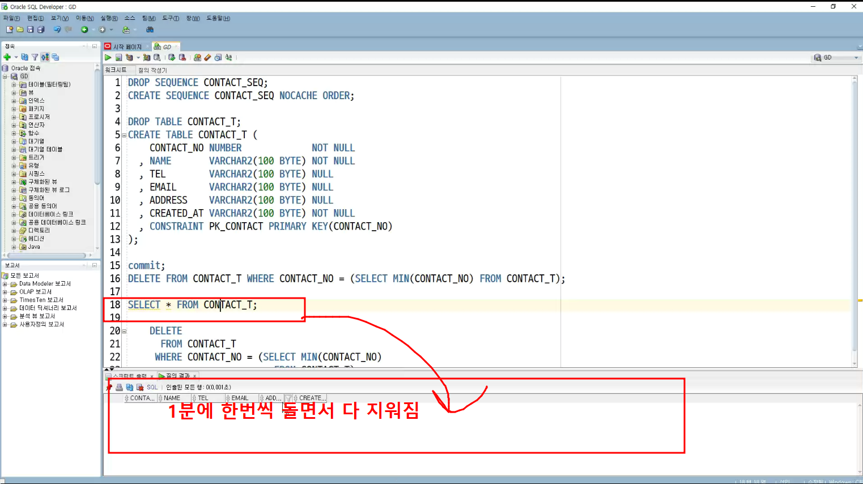Click the Save All icon in main toolbar

(41, 29)
